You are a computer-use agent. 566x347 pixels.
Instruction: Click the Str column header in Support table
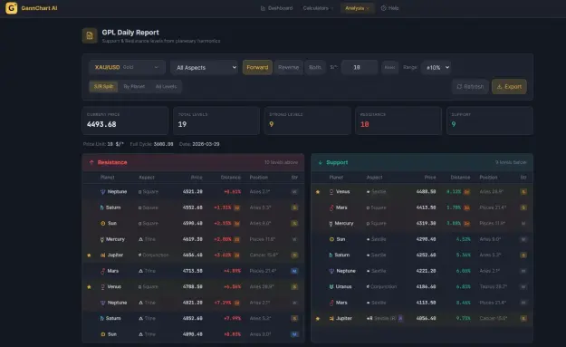[x=523, y=178]
